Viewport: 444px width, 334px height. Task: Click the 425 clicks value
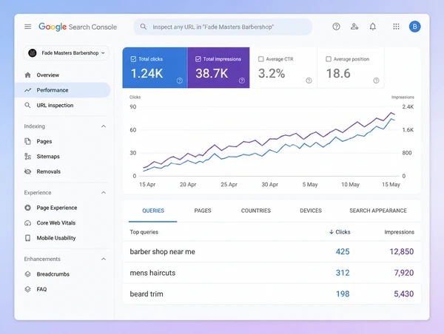click(343, 251)
